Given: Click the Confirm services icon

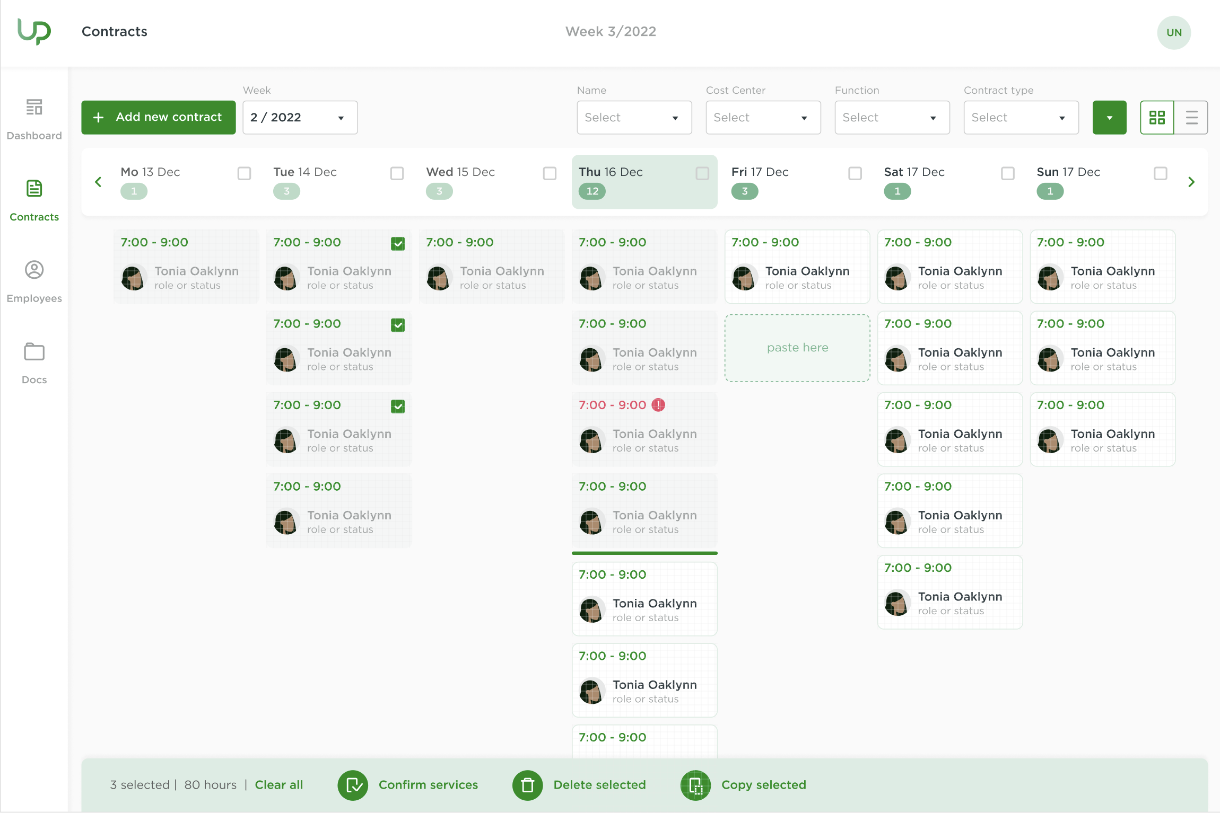Looking at the screenshot, I should click(353, 785).
